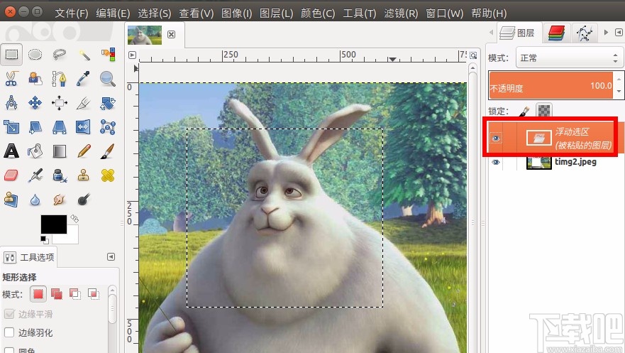Image resolution: width=625 pixels, height=353 pixels.
Task: Click the black foreground color swatch
Action: [x=54, y=224]
